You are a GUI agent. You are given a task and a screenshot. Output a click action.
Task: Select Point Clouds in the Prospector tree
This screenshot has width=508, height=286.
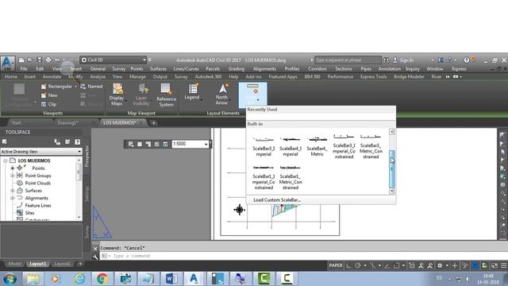37,184
